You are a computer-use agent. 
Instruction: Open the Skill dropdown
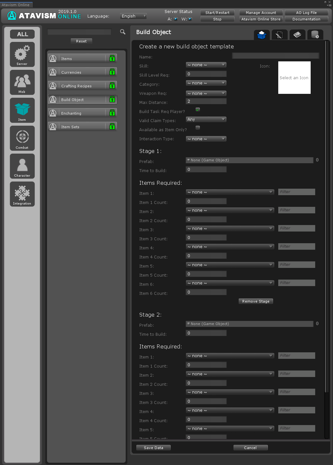click(x=206, y=65)
